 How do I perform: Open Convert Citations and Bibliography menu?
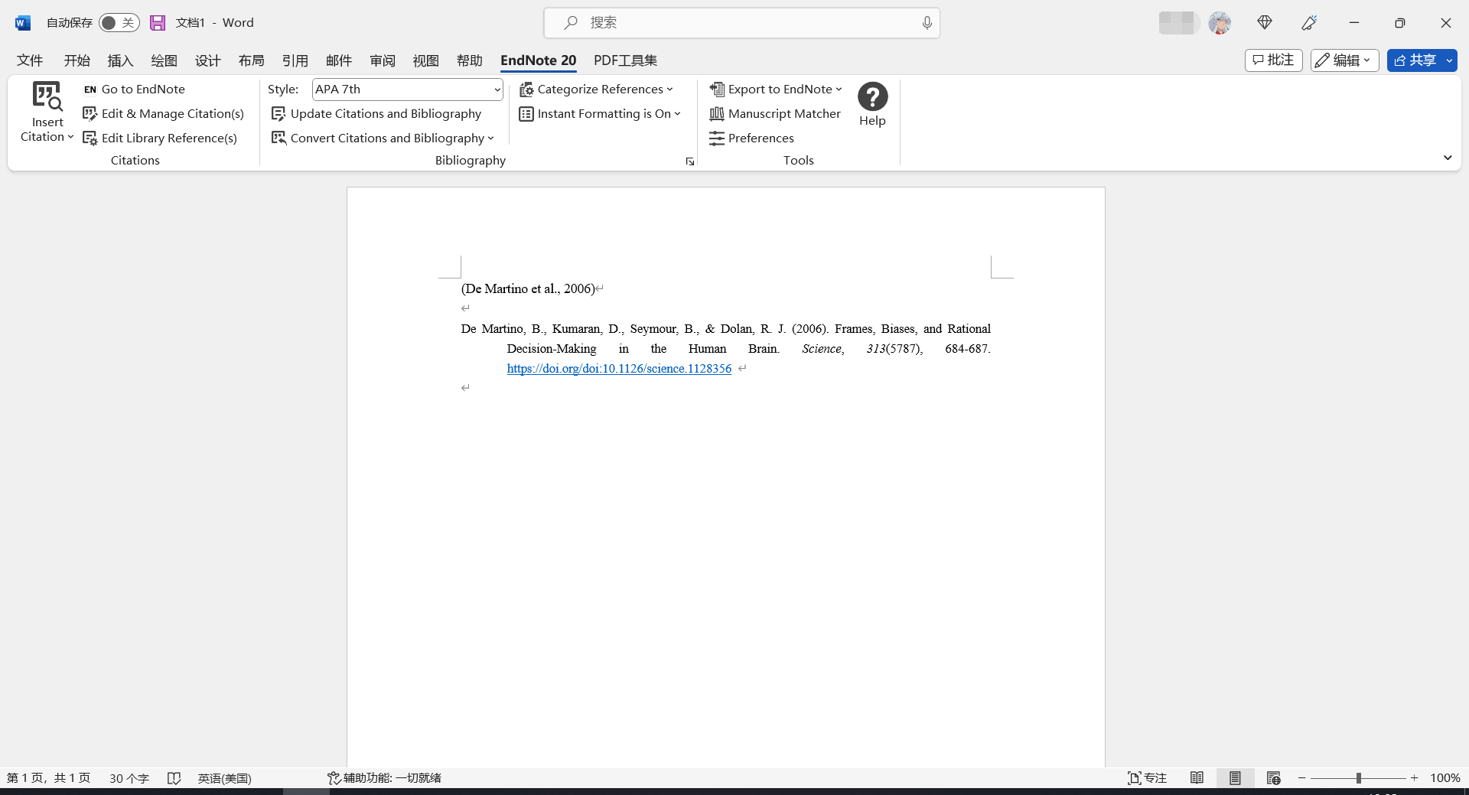(383, 138)
